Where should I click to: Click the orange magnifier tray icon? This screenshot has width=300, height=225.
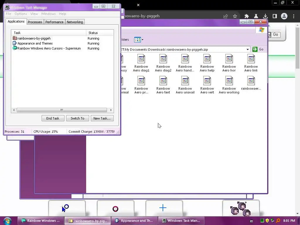278,221
